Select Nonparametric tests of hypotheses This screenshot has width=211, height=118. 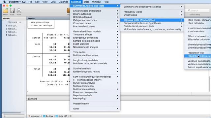pos(152,23)
